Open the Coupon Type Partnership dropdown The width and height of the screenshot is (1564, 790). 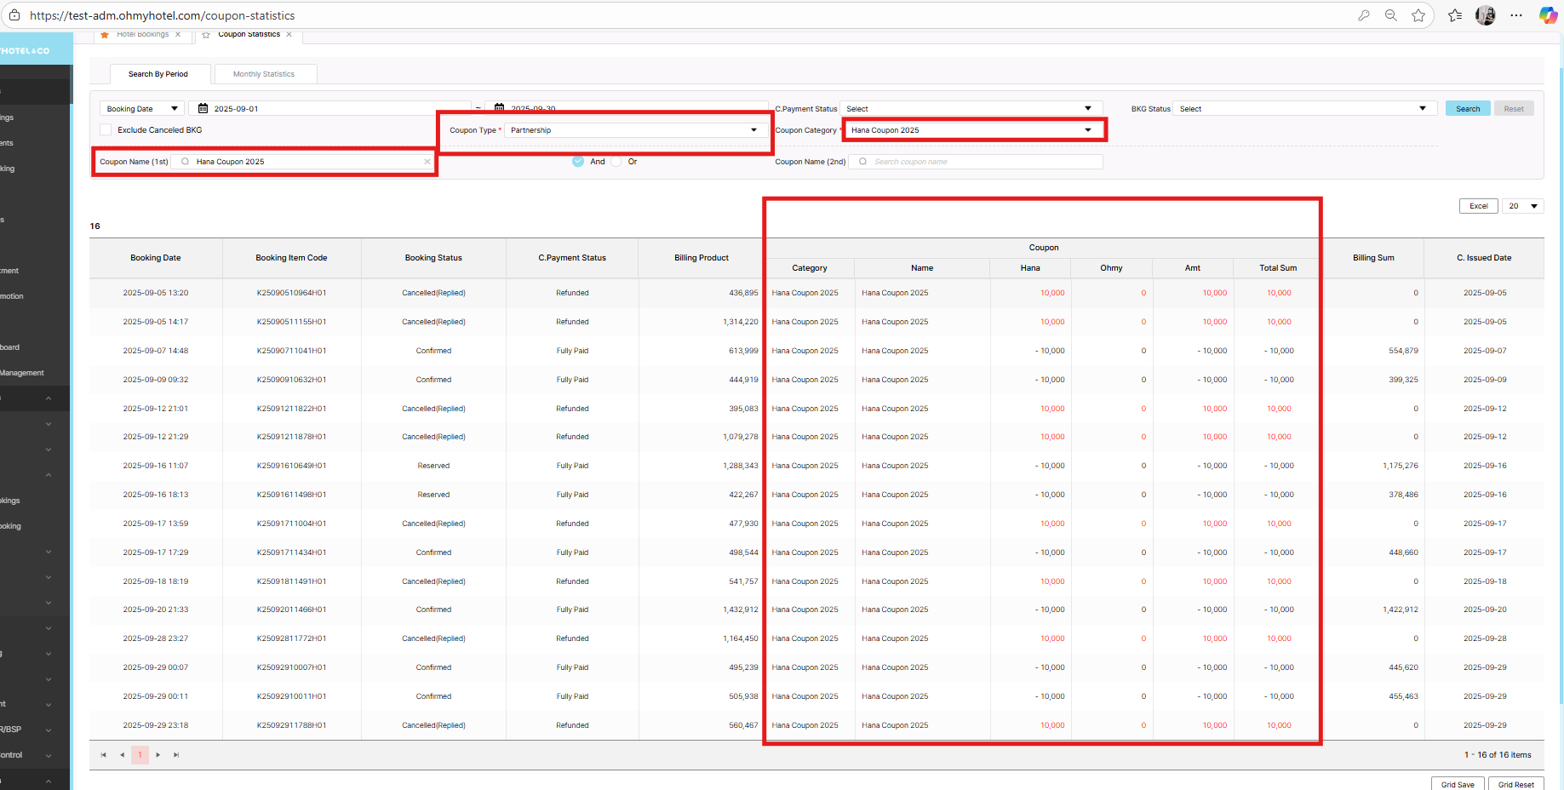(x=633, y=130)
